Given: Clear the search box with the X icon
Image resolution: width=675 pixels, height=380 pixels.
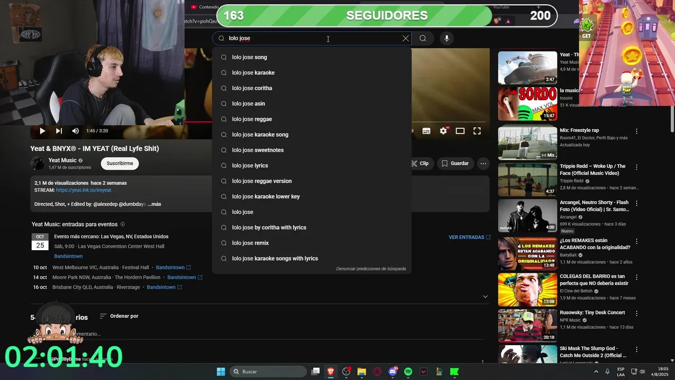Looking at the screenshot, I should coord(406,38).
